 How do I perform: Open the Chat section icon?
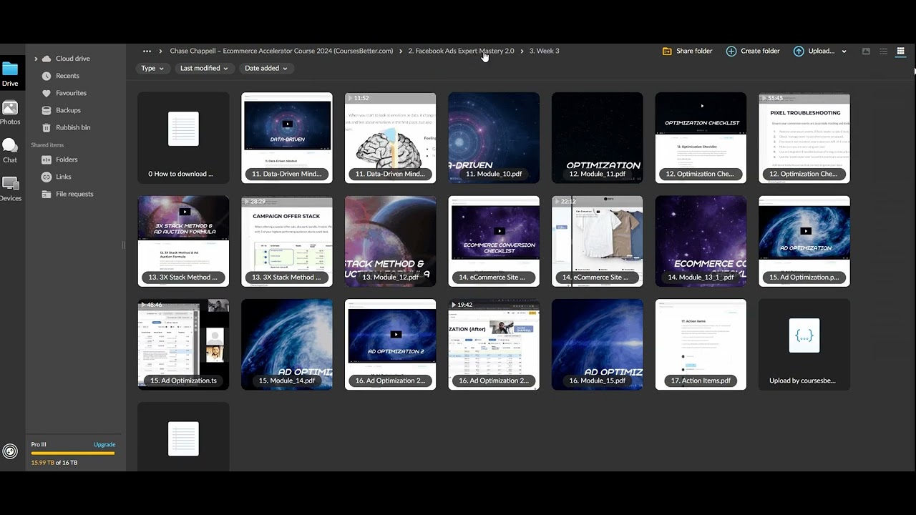[x=10, y=147]
